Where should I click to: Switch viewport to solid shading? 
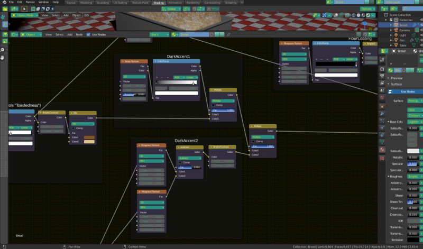pos(358,15)
